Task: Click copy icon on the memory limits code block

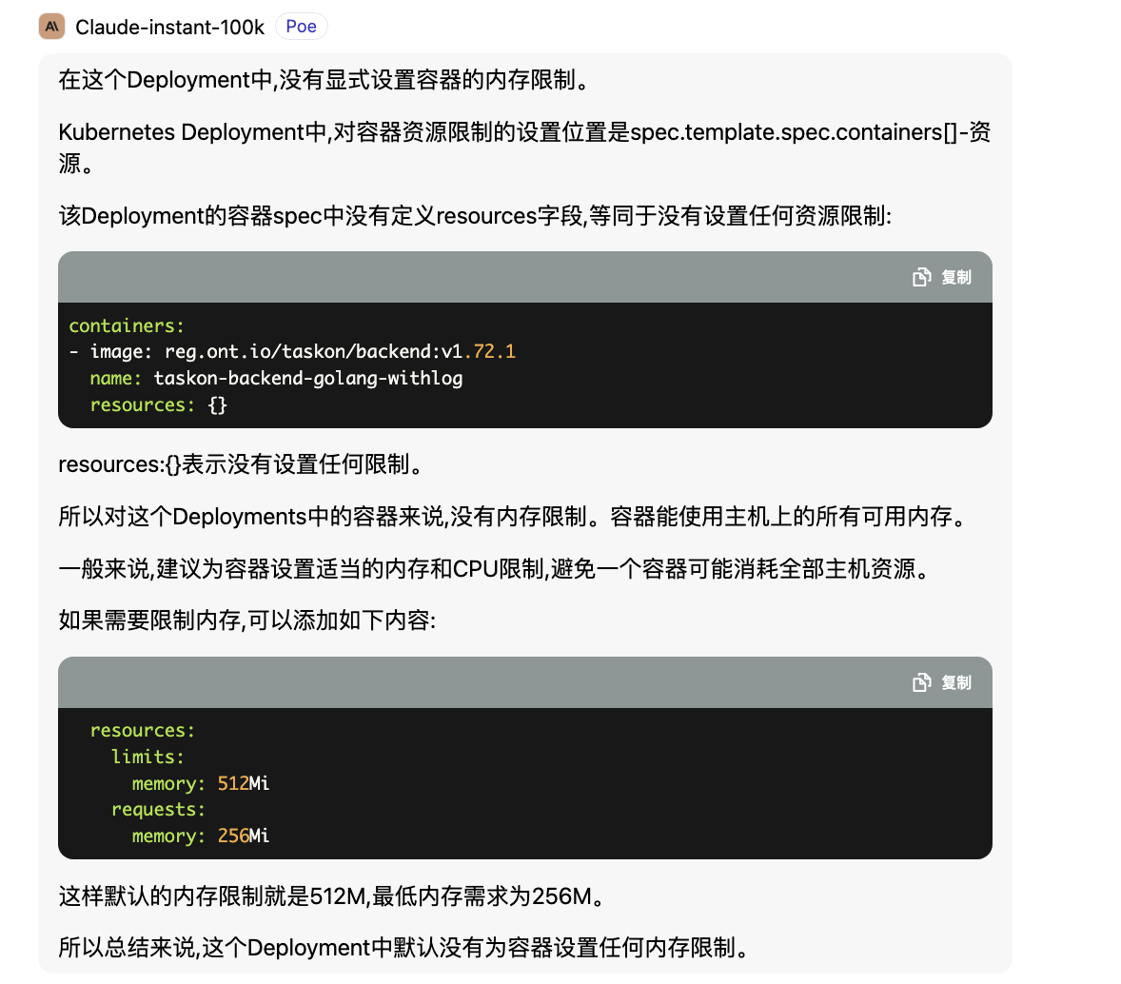Action: [941, 682]
